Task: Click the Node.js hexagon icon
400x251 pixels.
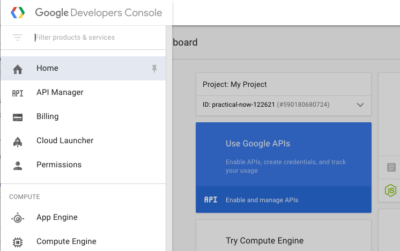Action: pos(390,190)
